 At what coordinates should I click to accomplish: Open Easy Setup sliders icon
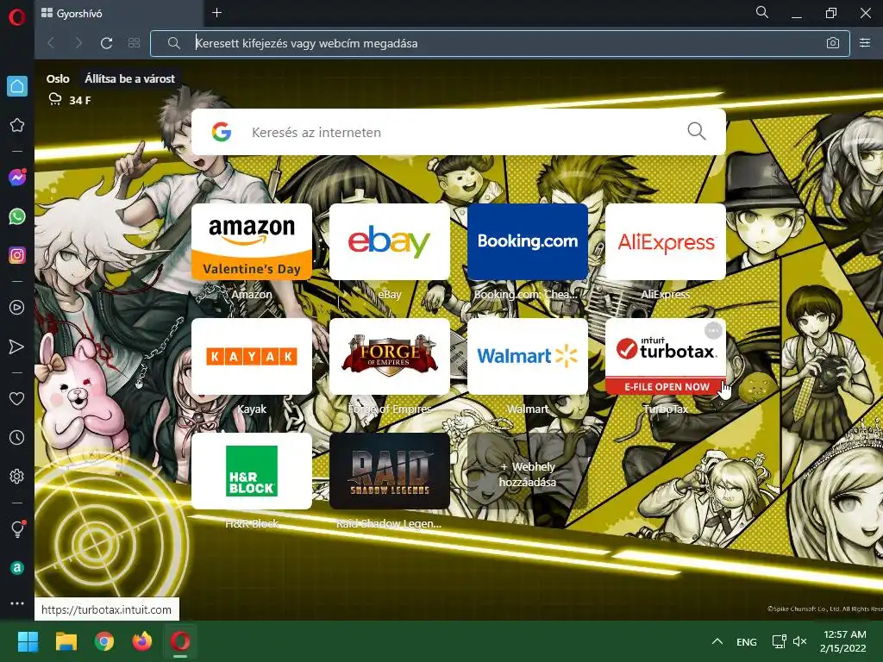click(865, 43)
